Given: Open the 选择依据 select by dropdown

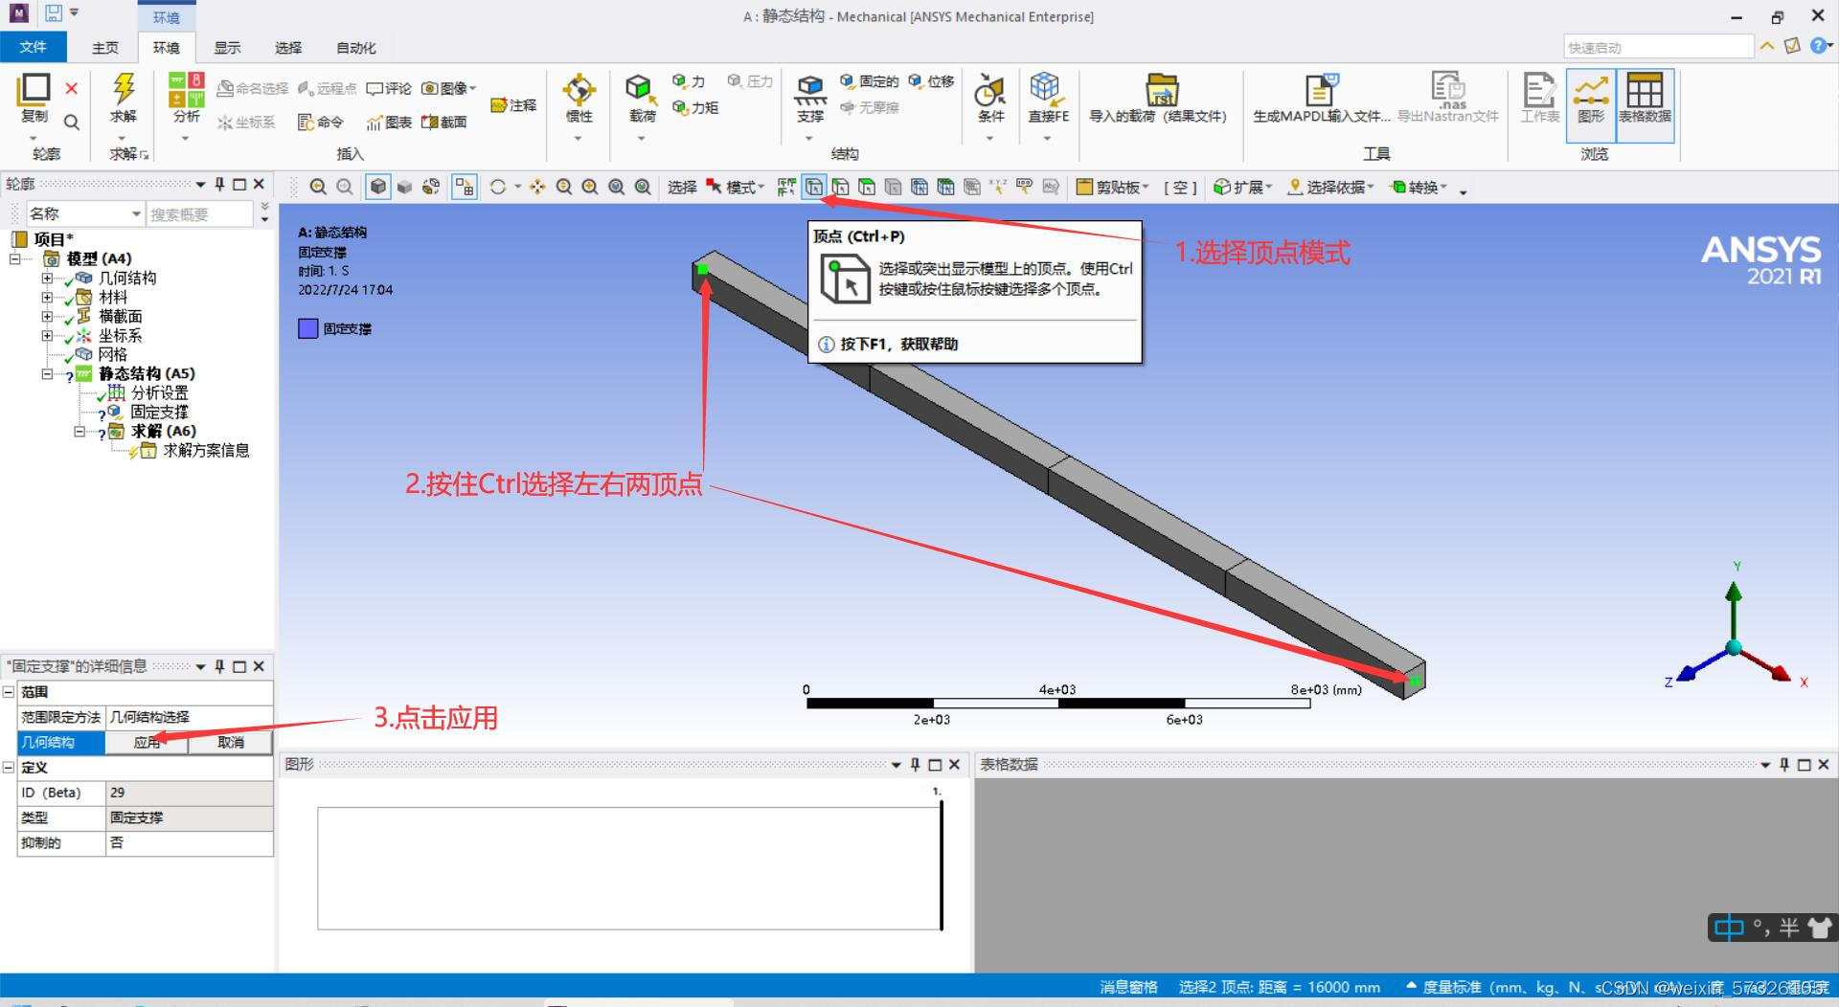Looking at the screenshot, I should pyautogui.click(x=1330, y=187).
